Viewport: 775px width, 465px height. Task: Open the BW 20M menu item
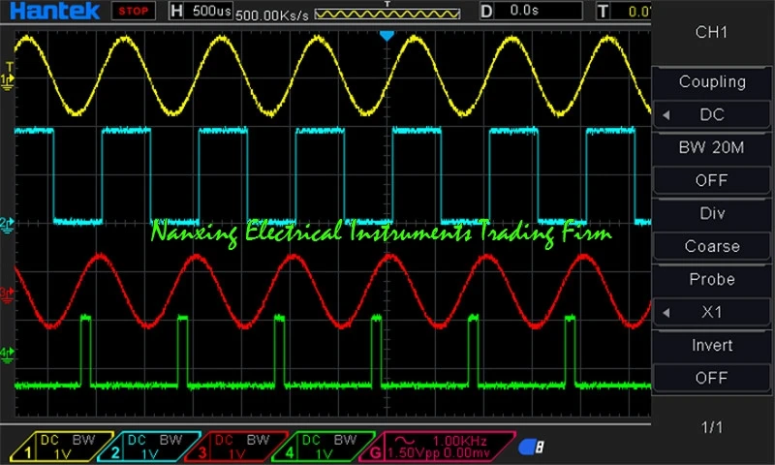(712, 147)
